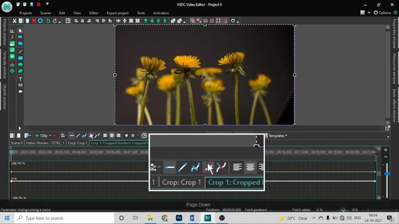Click the Add audio icon
Screen dimensions: 399x224
tap(12, 50)
